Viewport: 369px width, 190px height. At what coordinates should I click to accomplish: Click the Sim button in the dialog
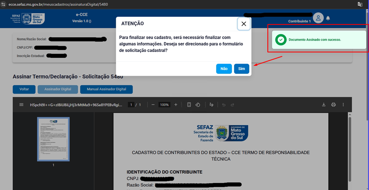click(242, 69)
